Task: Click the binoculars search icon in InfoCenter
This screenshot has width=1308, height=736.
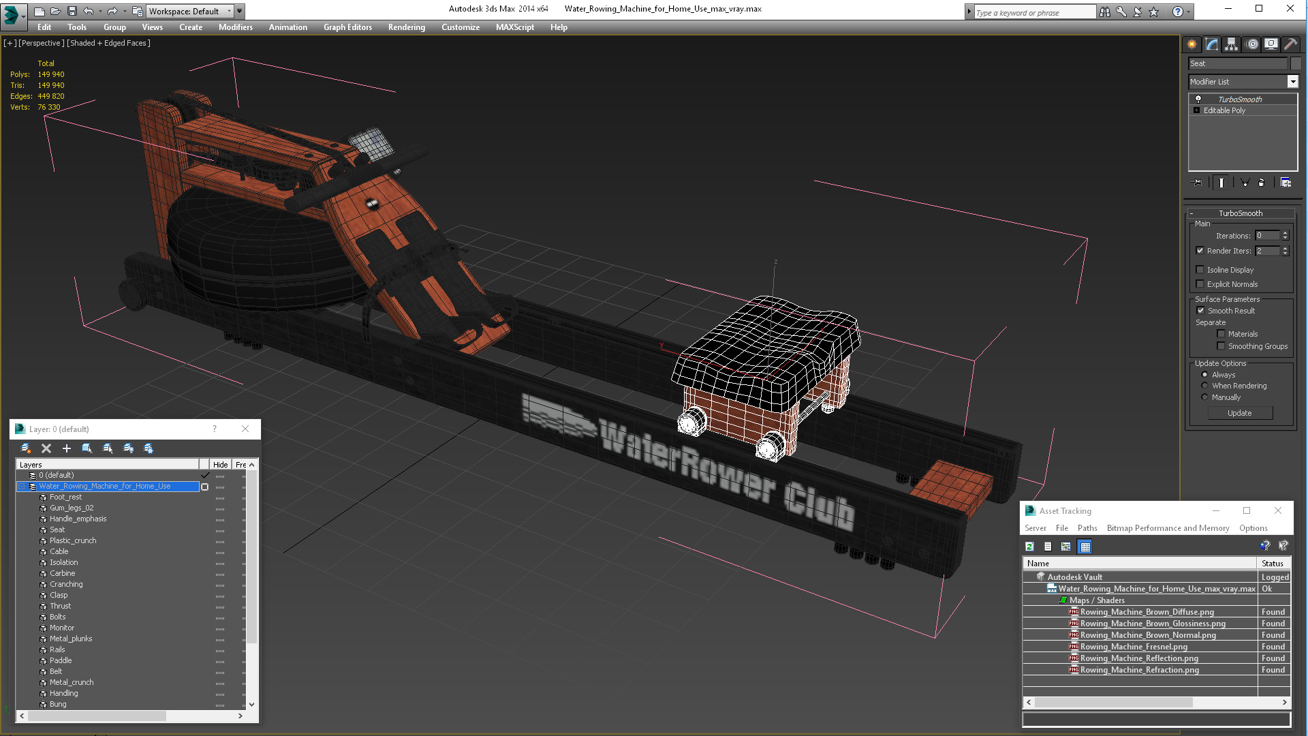Action: pos(1104,12)
